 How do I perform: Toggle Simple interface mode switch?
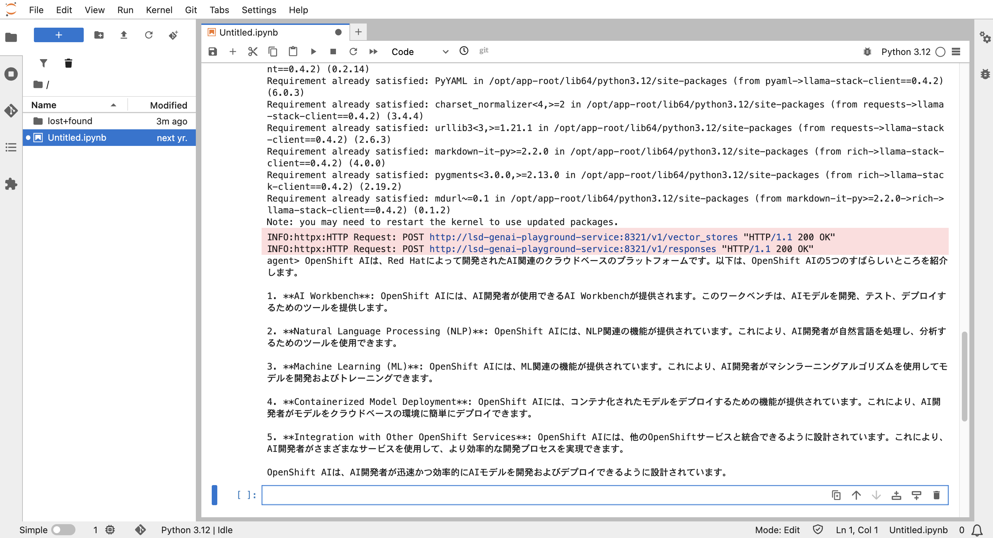click(x=63, y=530)
